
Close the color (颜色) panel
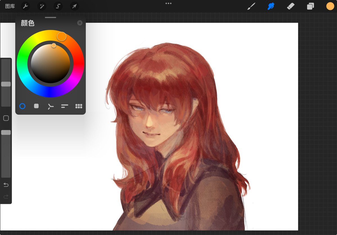80,23
